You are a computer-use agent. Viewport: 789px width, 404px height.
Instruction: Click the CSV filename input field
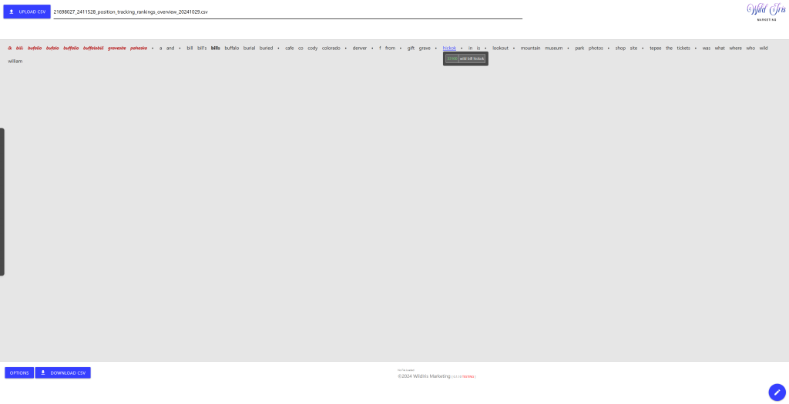(287, 12)
